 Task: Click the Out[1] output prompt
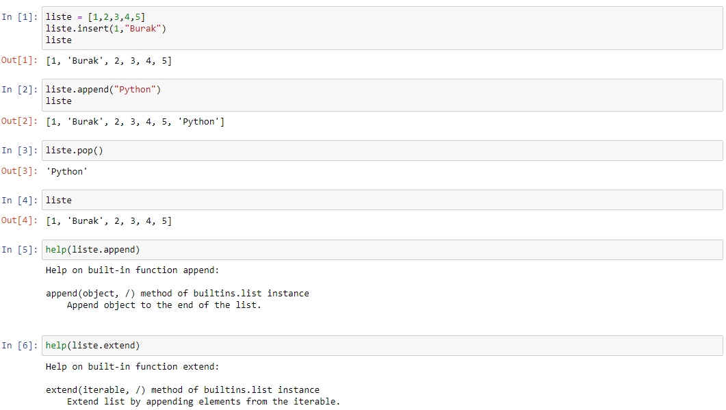point(19,60)
